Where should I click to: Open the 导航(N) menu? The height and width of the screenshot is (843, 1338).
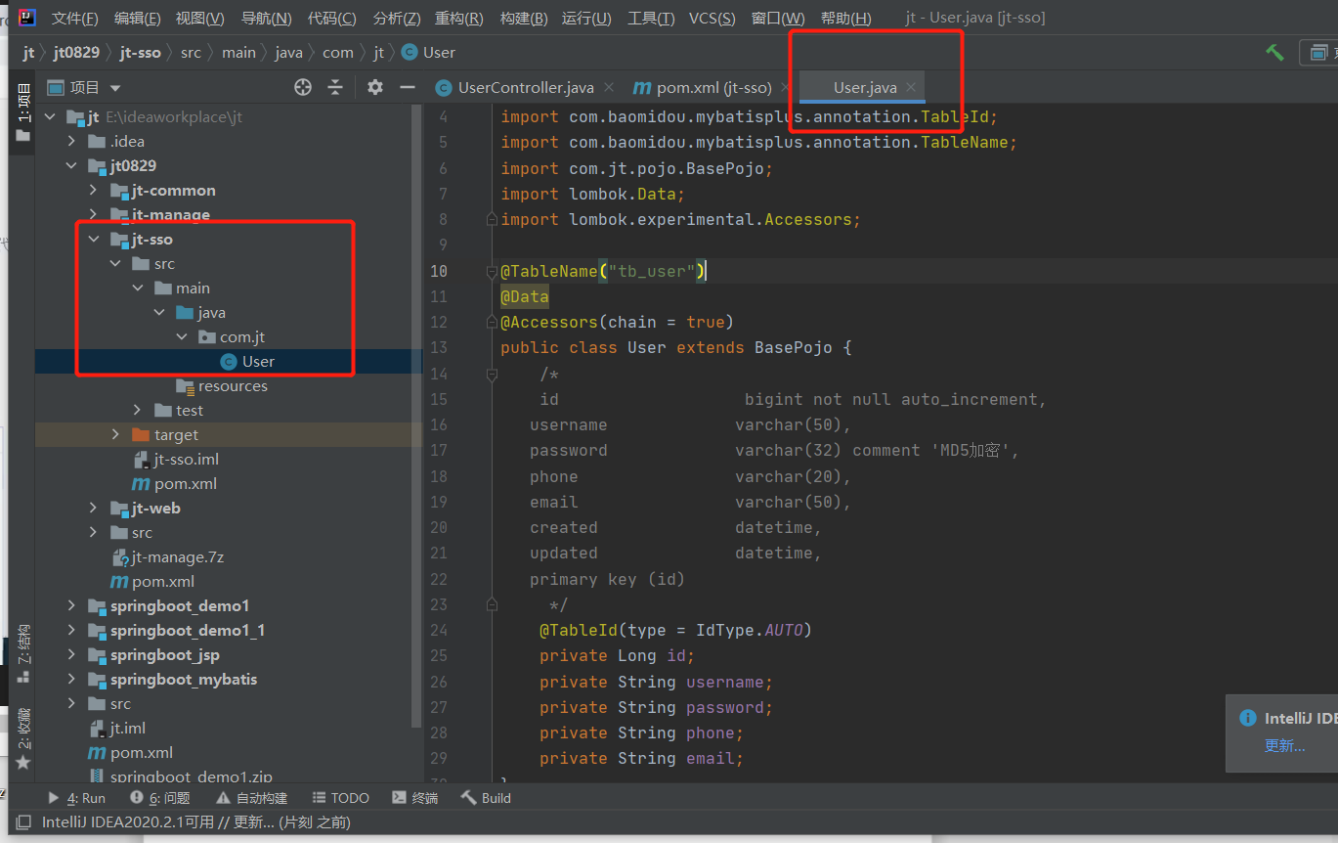coord(266,19)
